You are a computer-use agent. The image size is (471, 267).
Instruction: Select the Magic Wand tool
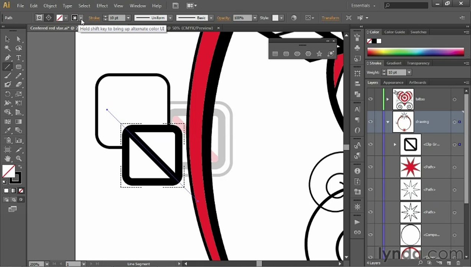(x=7, y=48)
